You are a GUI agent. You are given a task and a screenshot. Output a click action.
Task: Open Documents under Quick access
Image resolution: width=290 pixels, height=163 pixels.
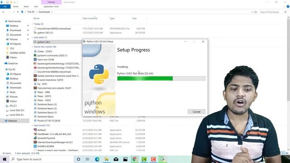coord(15,35)
